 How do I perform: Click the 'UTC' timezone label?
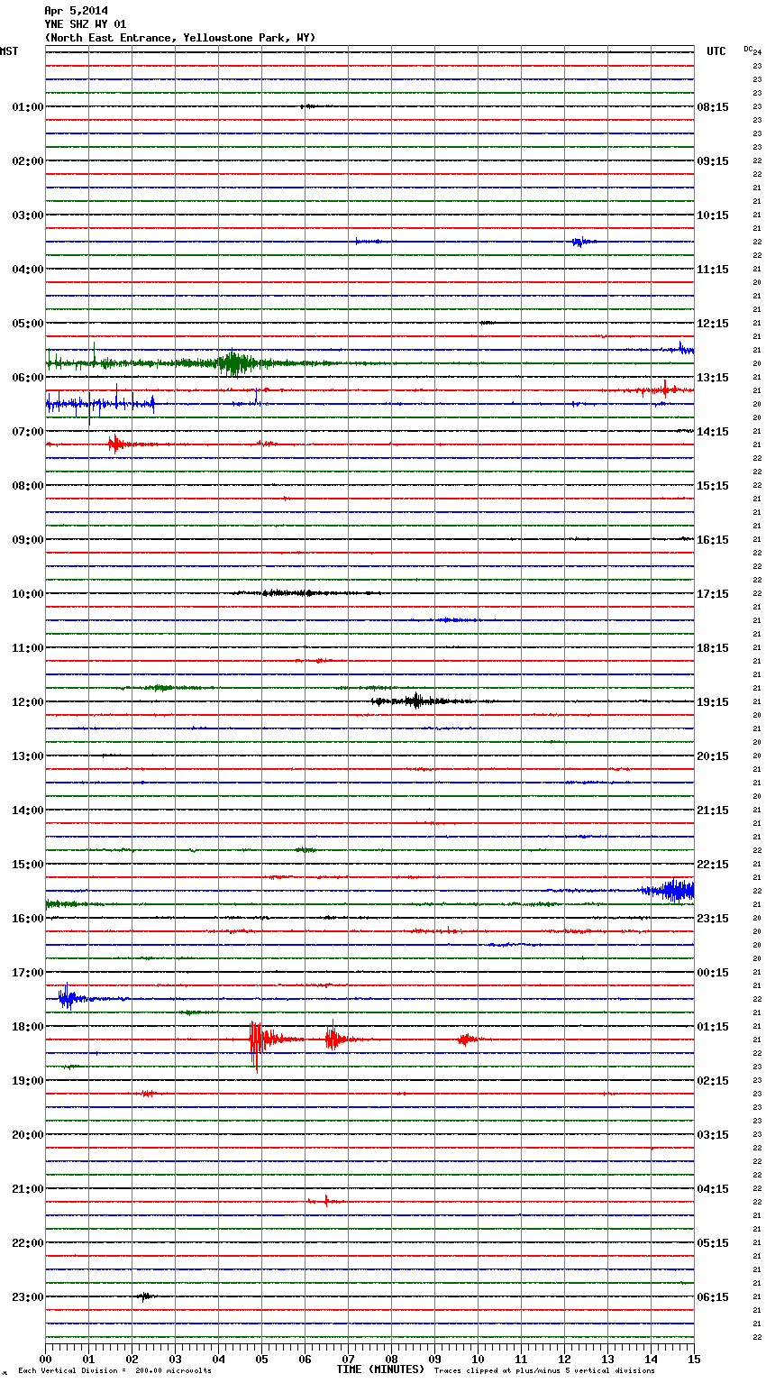(716, 51)
